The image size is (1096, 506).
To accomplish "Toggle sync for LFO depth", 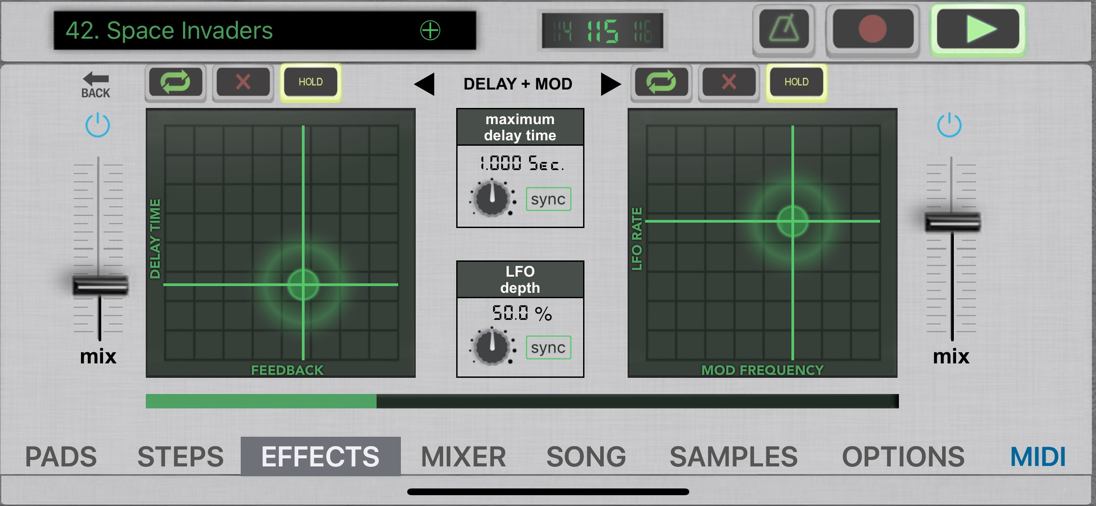I will (x=548, y=348).
